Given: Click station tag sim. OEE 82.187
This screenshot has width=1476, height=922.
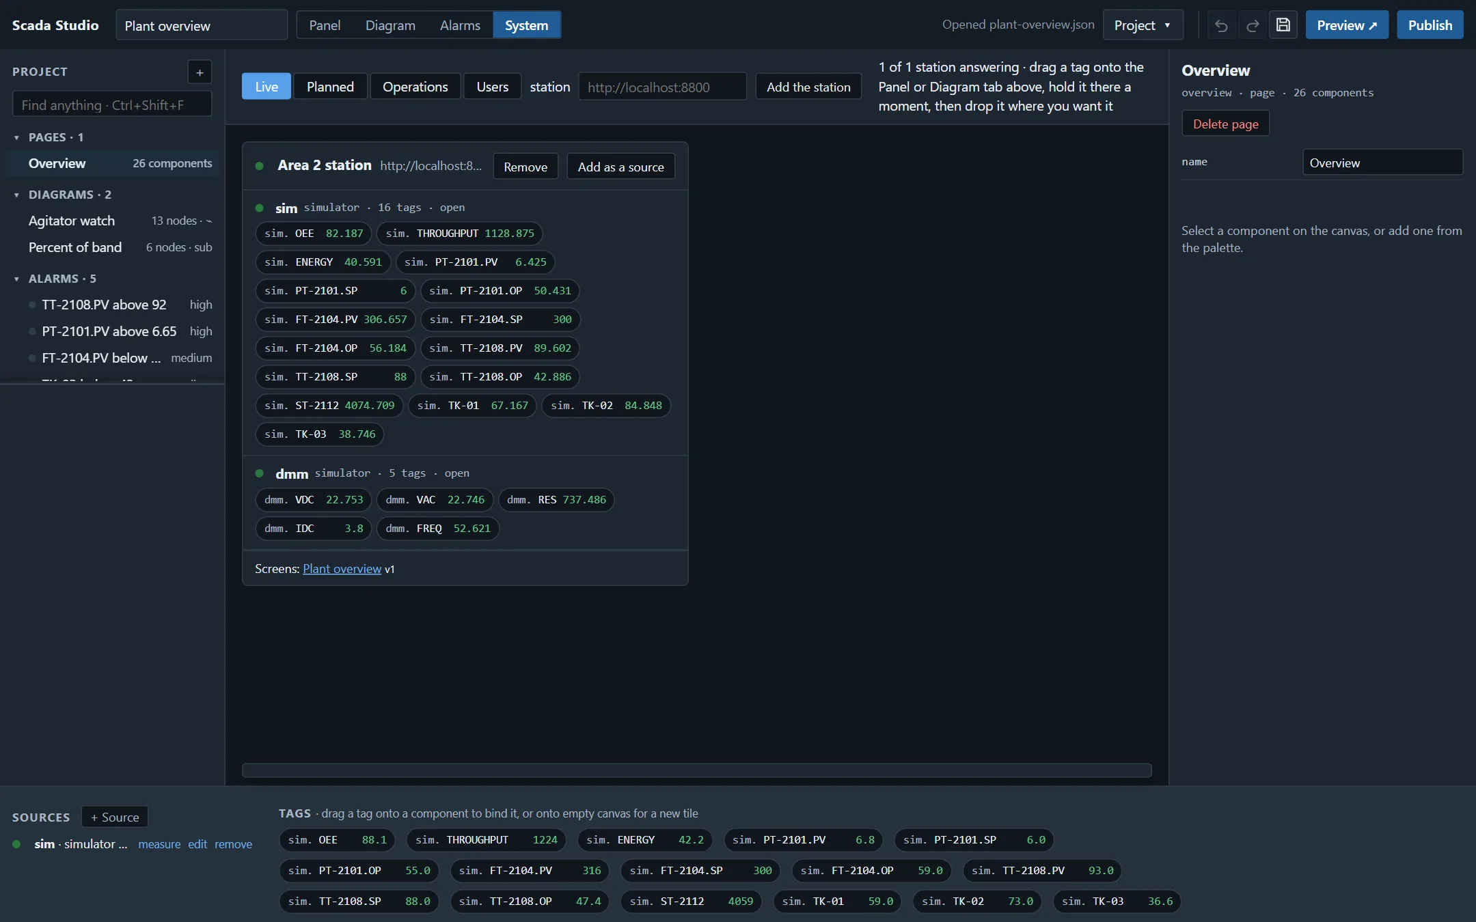Looking at the screenshot, I should [x=314, y=234].
